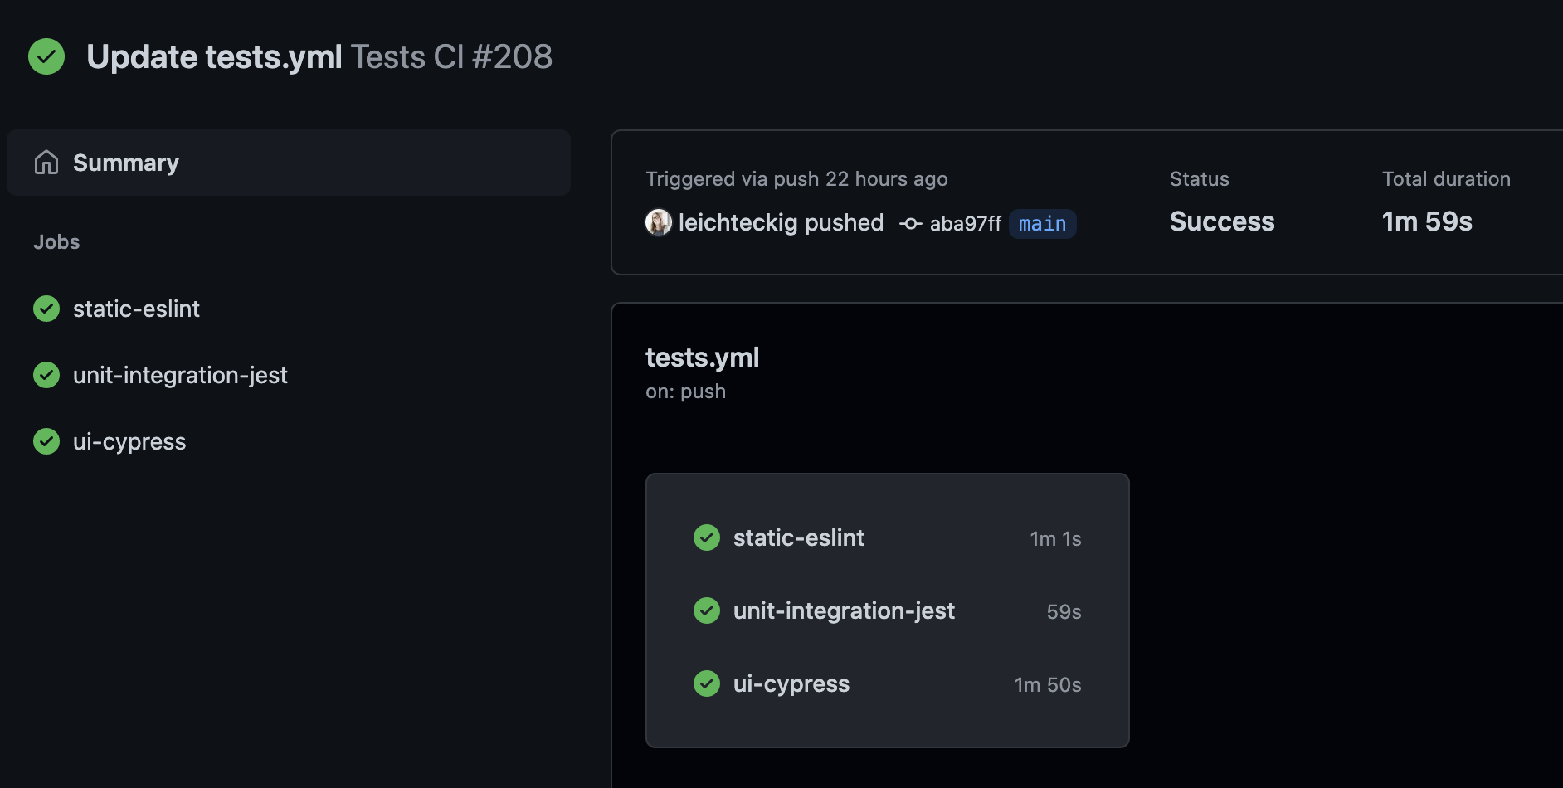Screen dimensions: 1563x788
Task: Select unit-integration-jest node in the workflow graph
Action: coord(845,610)
